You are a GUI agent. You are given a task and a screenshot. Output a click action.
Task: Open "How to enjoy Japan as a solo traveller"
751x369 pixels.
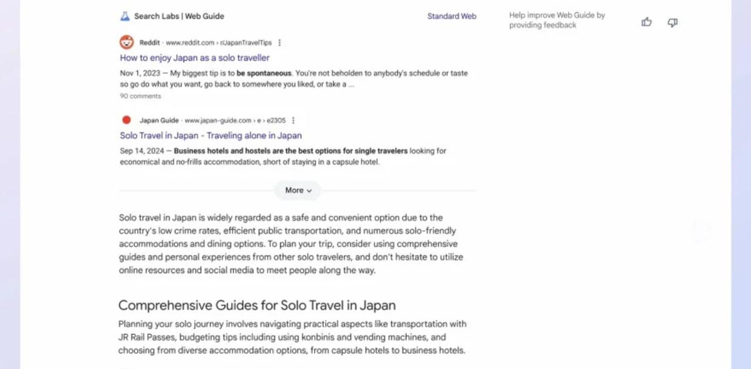195,58
